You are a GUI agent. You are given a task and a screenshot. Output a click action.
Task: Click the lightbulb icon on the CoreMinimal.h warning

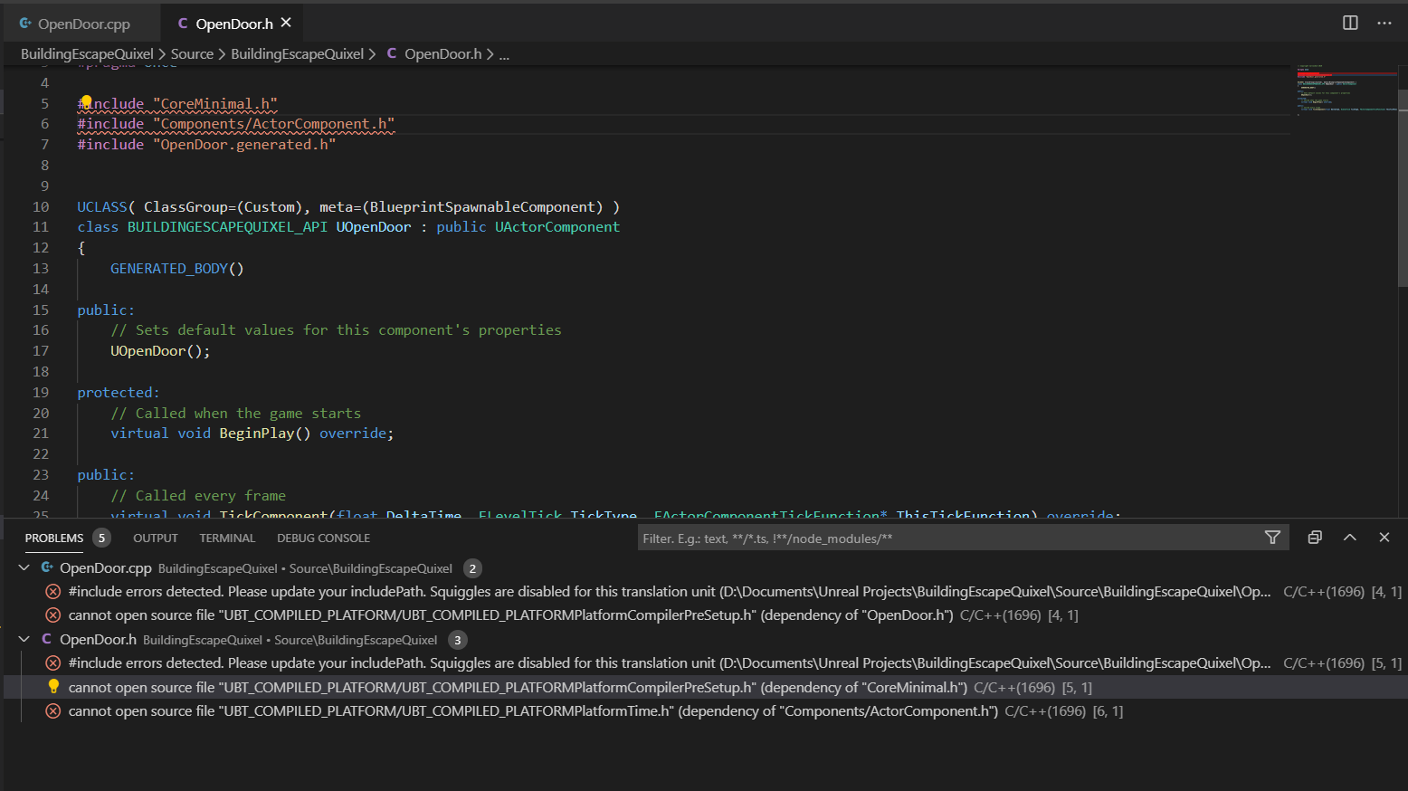pyautogui.click(x=53, y=686)
